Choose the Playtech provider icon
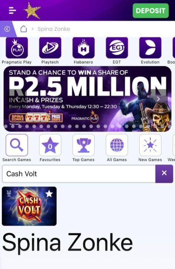175x269 pixels. click(50, 48)
